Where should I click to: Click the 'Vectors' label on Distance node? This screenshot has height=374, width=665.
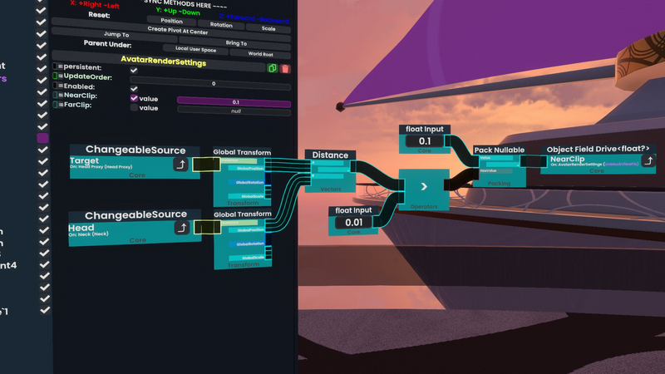tap(330, 189)
